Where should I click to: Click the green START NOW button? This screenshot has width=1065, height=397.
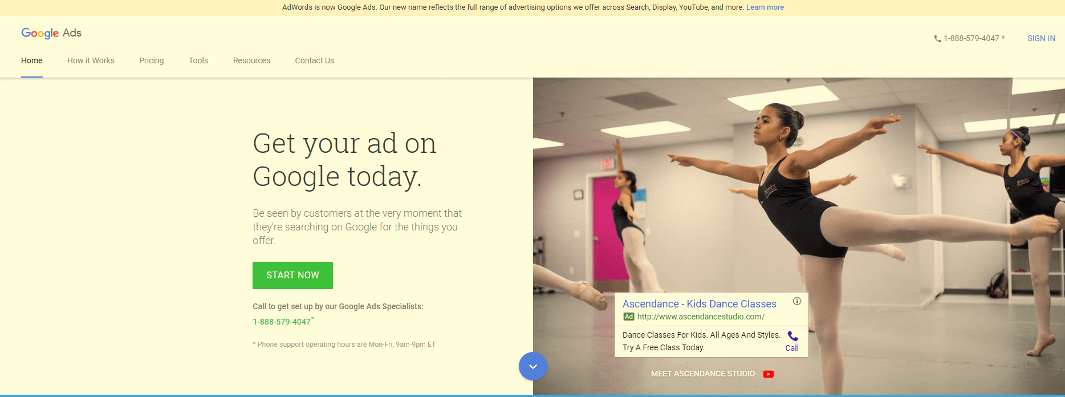(292, 276)
